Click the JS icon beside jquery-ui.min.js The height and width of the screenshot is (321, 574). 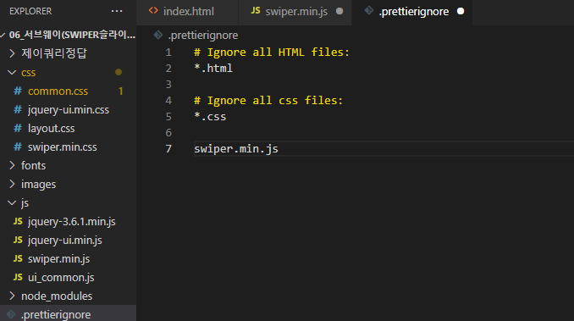click(18, 240)
